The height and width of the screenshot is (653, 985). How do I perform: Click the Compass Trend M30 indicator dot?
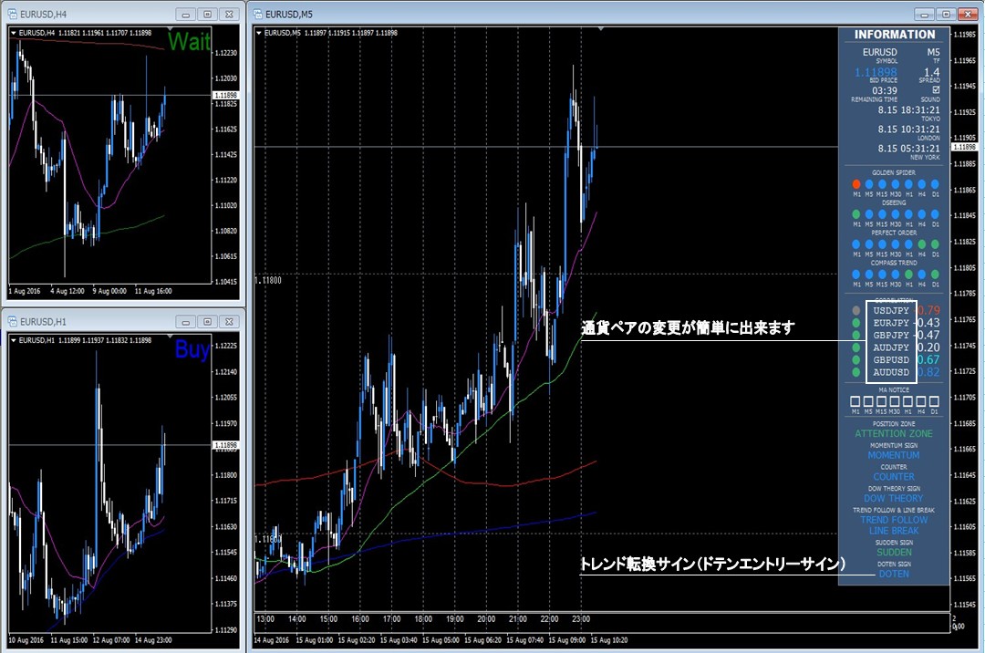coord(896,275)
